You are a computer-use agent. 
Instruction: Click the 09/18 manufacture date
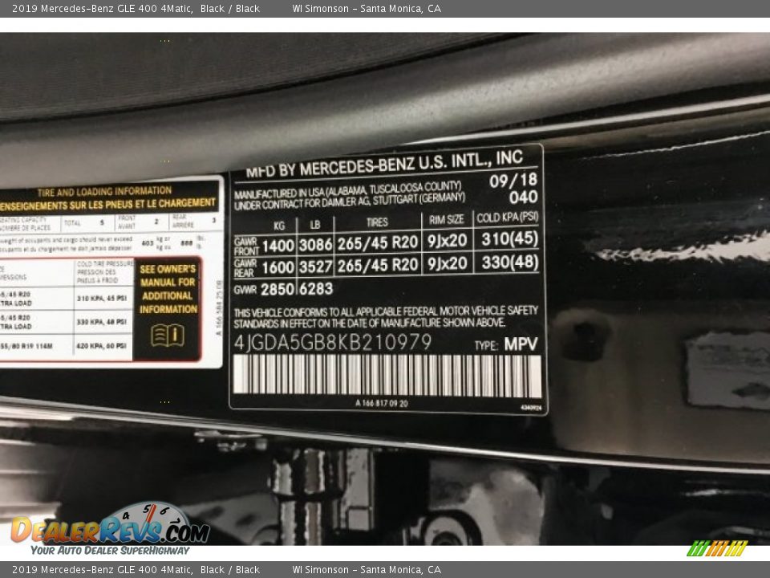513,181
